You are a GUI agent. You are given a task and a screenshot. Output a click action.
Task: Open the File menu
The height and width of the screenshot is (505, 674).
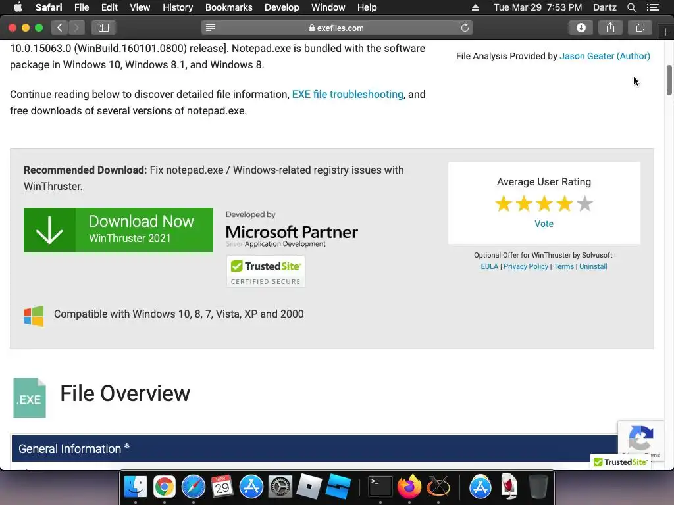tap(81, 7)
